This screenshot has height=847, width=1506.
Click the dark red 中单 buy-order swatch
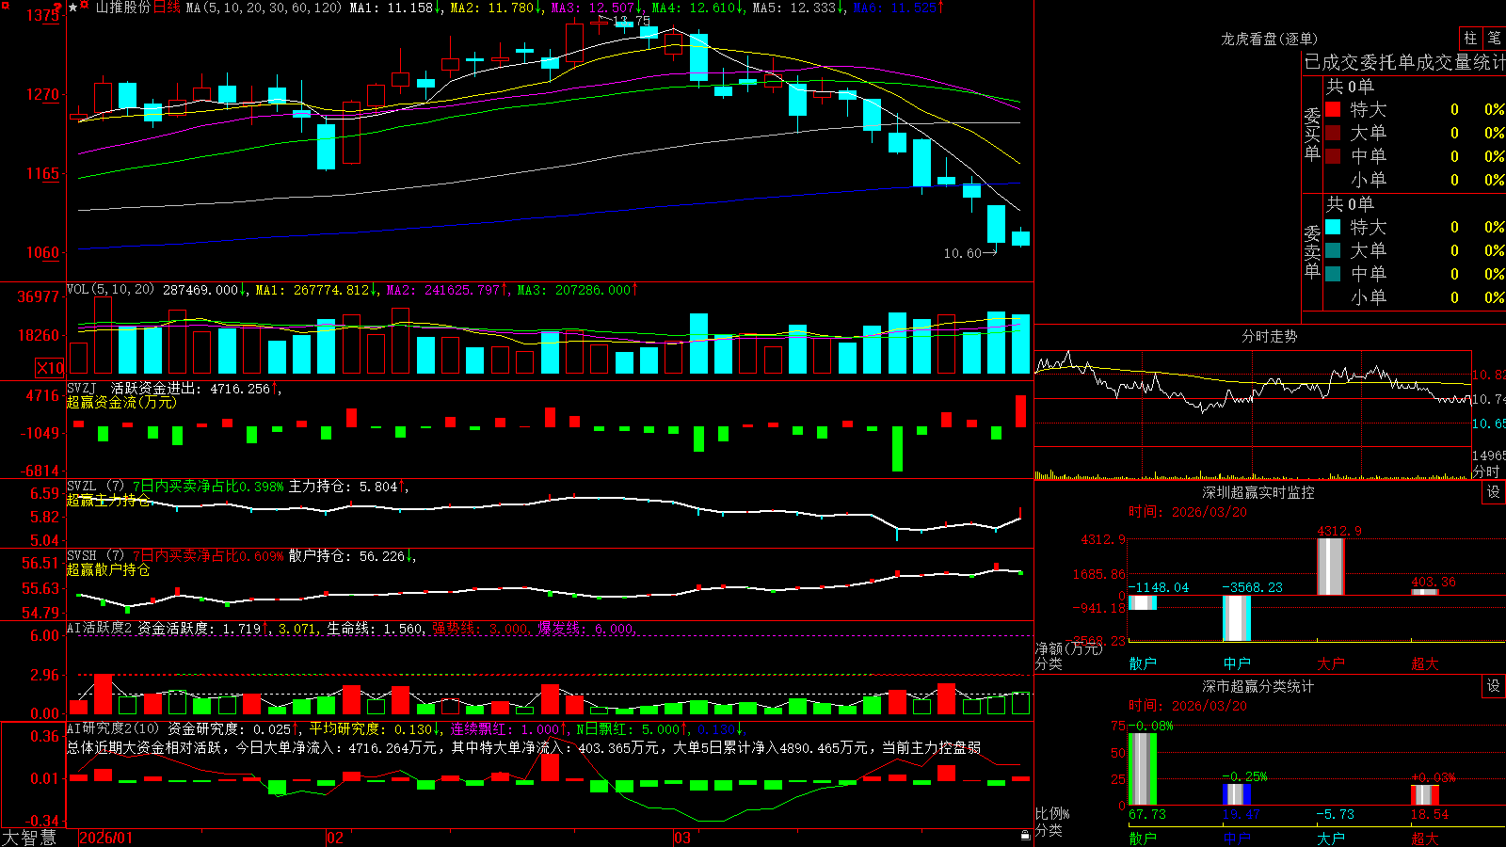point(1333,156)
